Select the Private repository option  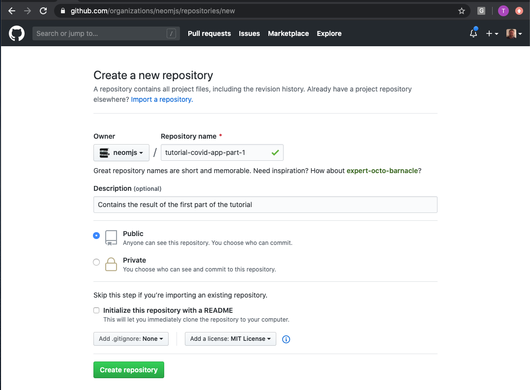(96, 262)
